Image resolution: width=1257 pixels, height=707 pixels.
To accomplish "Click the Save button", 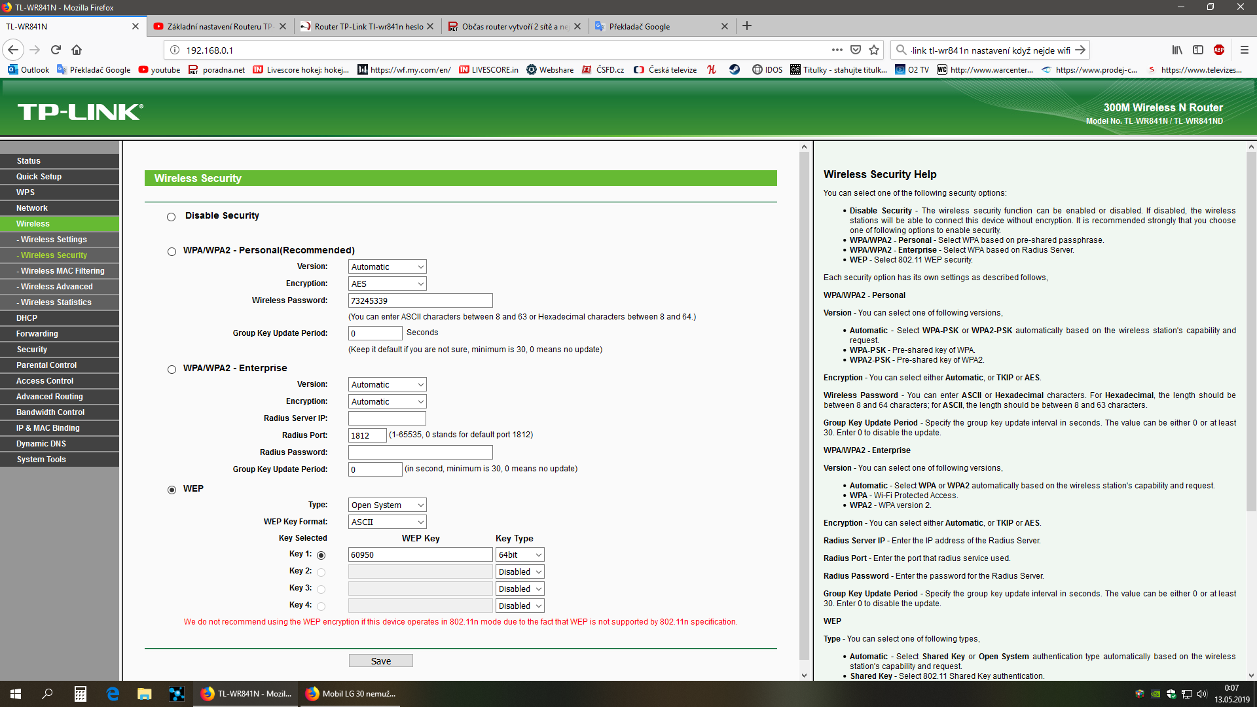I will [380, 661].
